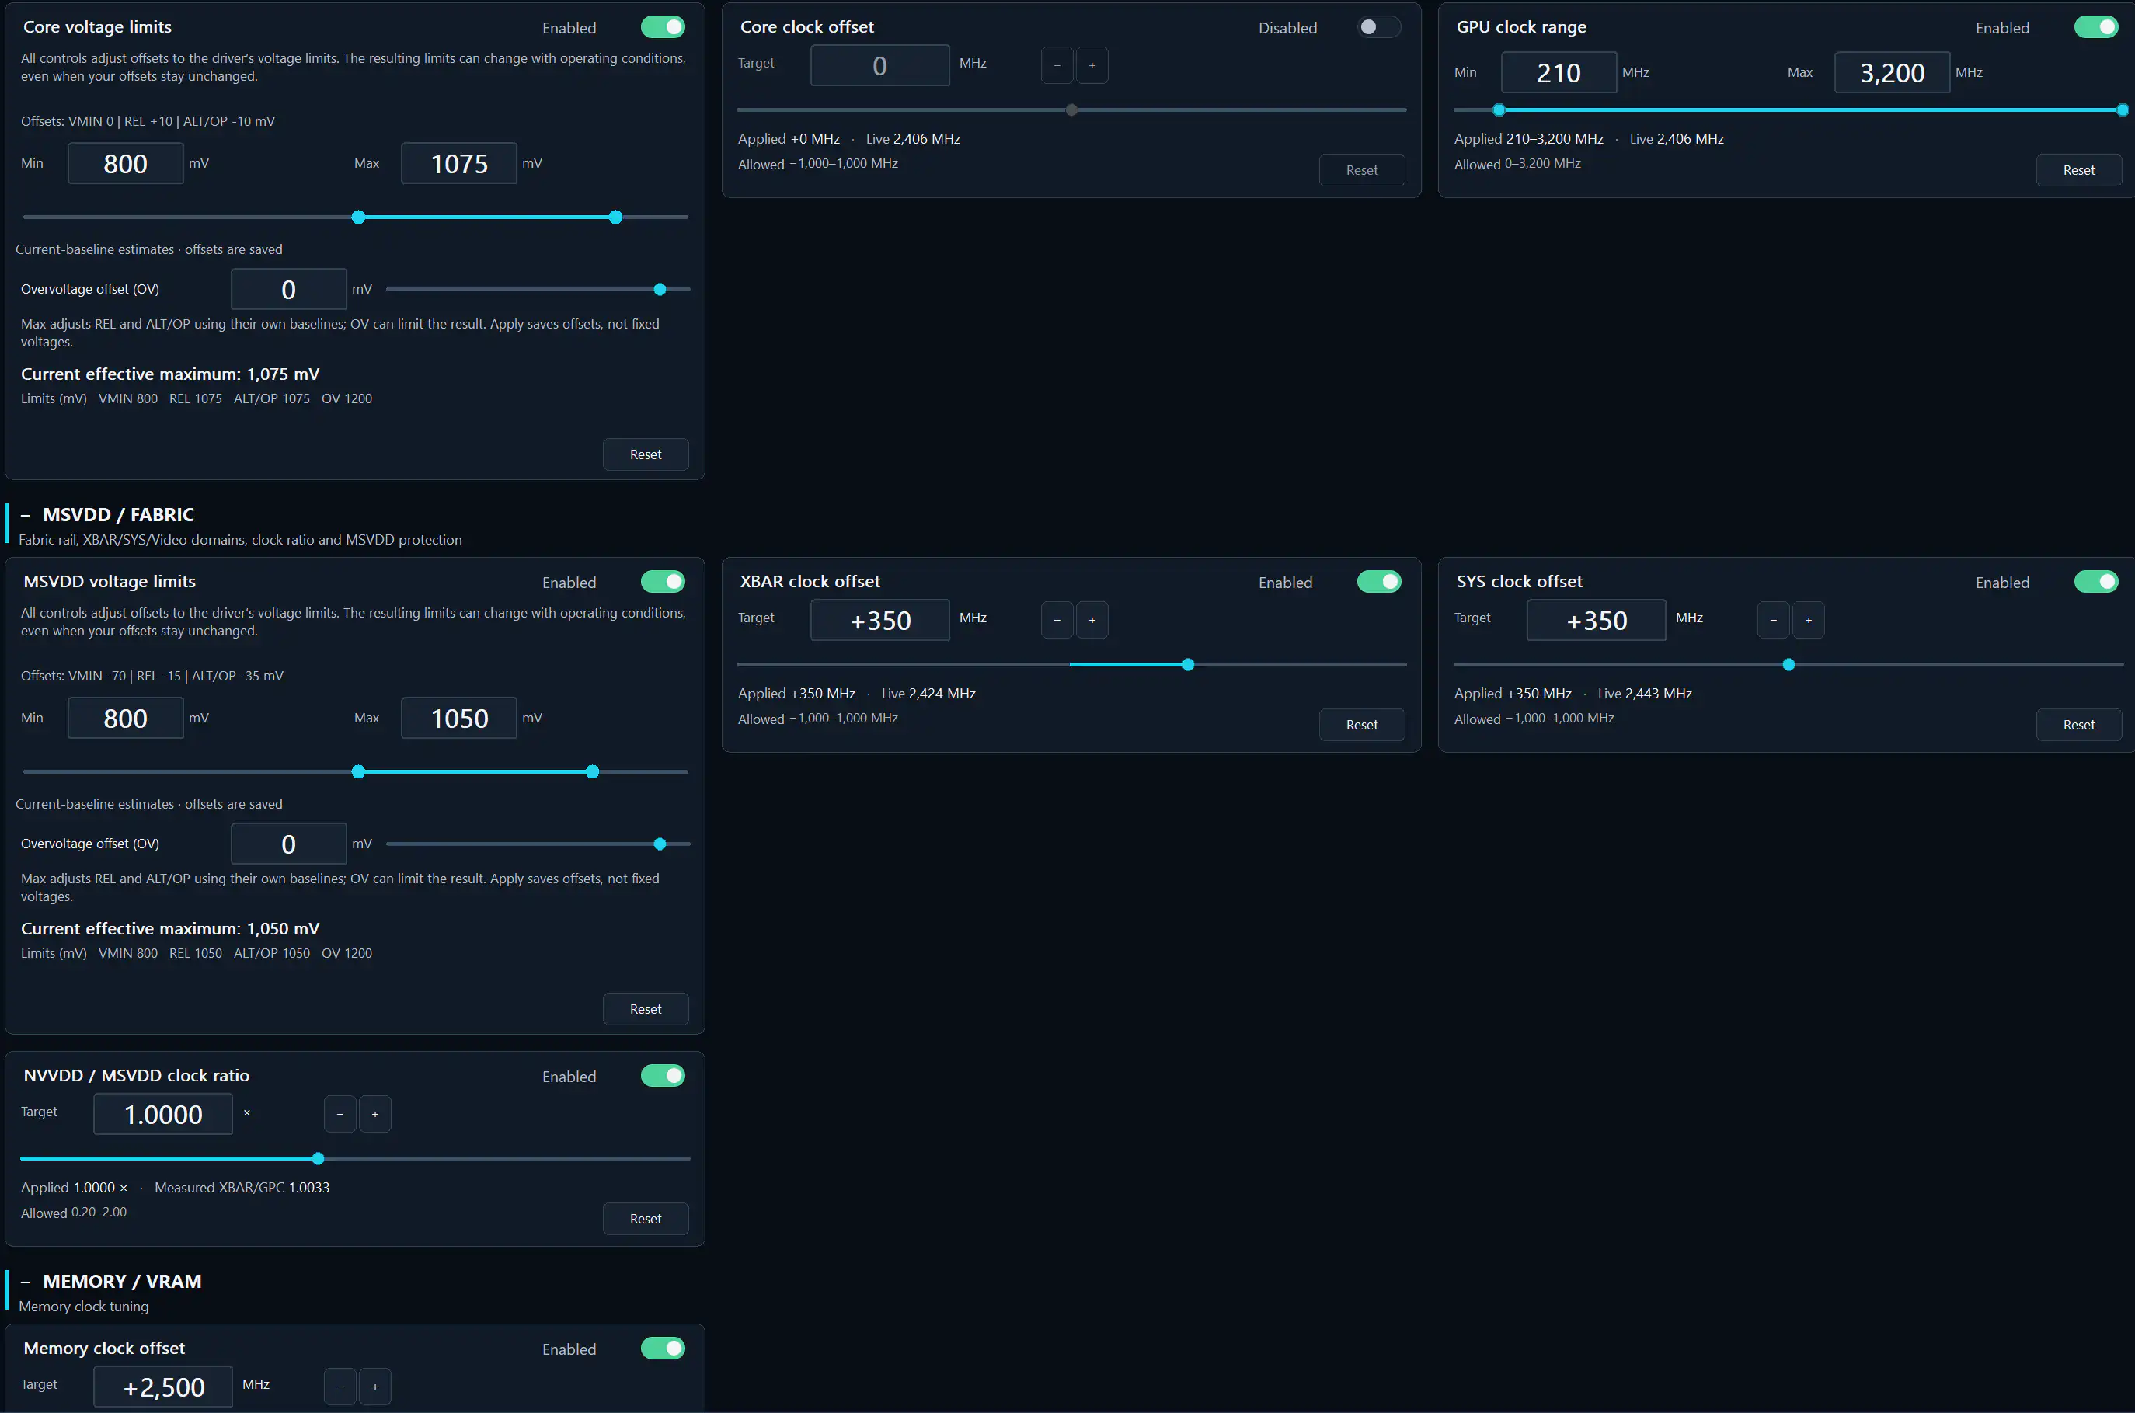
Task: Toggle MSVDD voltage limits switch off
Action: point(663,582)
